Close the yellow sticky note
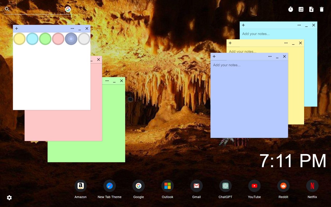Image resolution: width=331 pixels, height=207 pixels. [x=300, y=43]
